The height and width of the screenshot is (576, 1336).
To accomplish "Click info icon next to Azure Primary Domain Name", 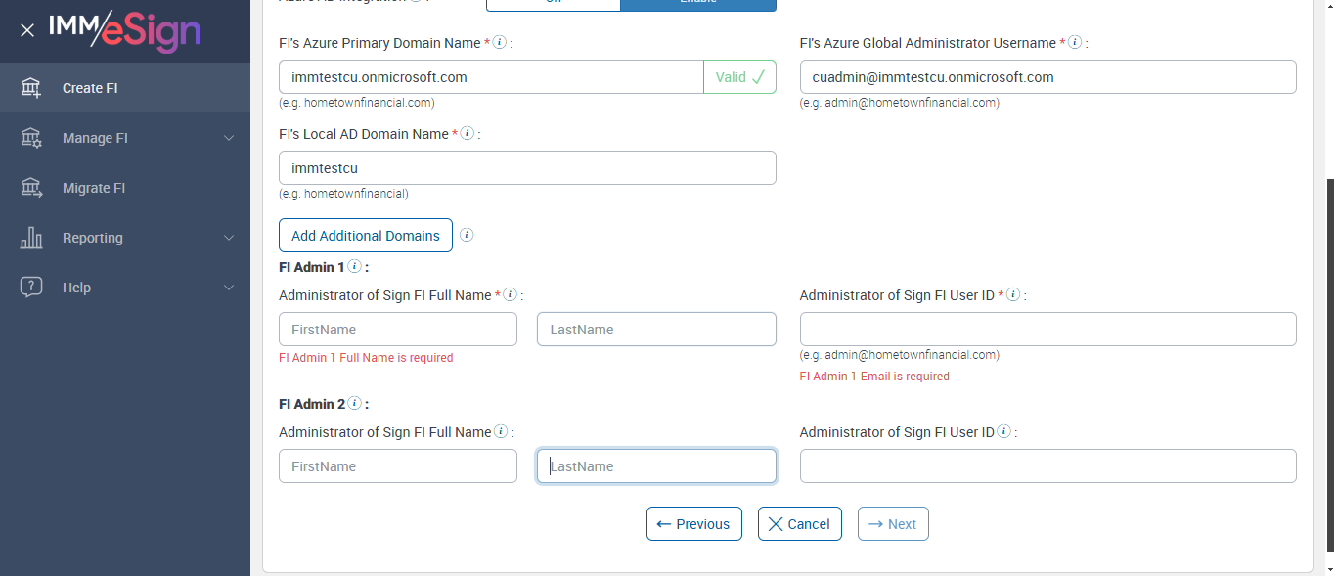I will [x=500, y=42].
